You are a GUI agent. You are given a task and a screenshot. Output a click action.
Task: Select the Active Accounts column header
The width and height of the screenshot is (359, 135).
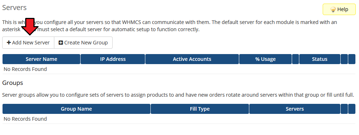coord(192,59)
